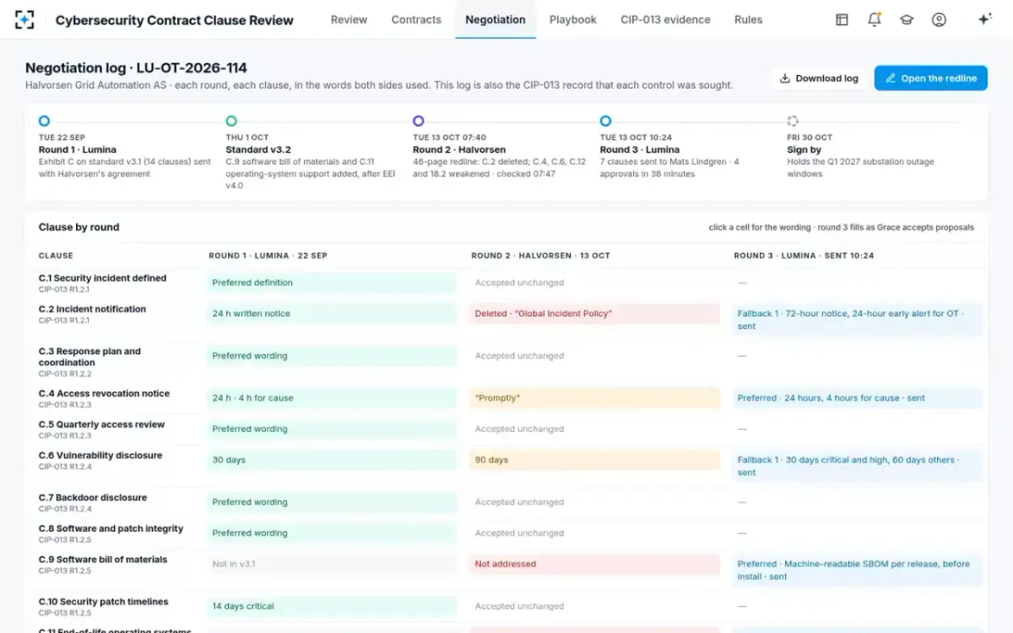This screenshot has height=633, width=1013.
Task: Open the 'Not in v3.1' cell
Action: click(x=331, y=564)
